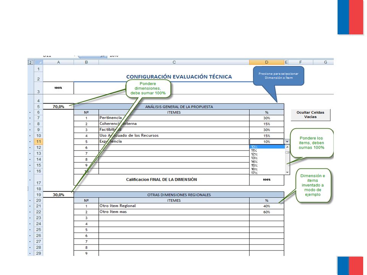Click ANÁLISIS GENERAL DE LA PROPUESTA header
This screenshot has height=275, width=367.
pos(179,107)
